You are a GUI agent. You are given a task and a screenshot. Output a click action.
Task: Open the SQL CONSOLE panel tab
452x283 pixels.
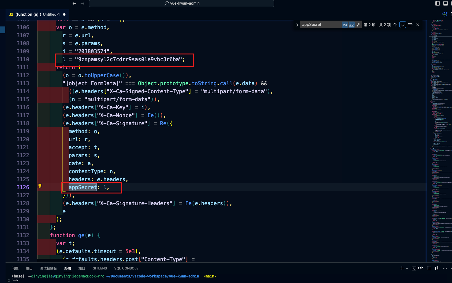[126, 268]
